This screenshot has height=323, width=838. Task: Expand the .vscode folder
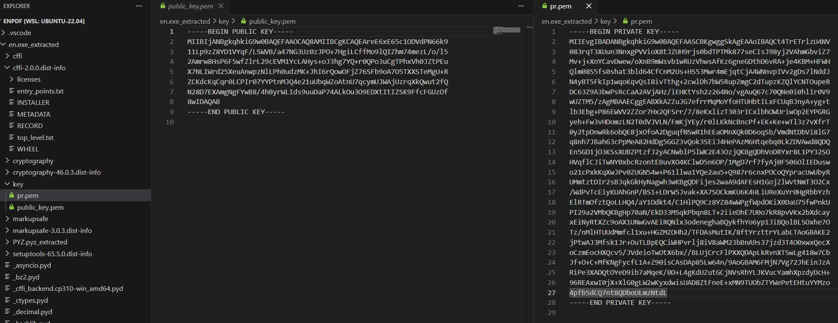click(x=3, y=33)
